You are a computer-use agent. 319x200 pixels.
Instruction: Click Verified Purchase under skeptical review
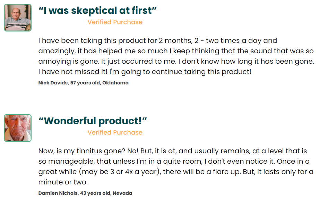click(x=115, y=22)
